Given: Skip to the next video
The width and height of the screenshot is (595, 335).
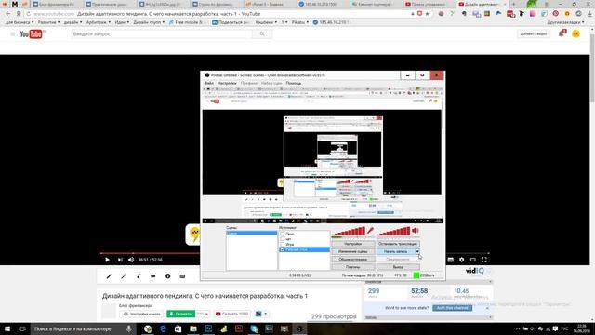Looking at the screenshot, I should 120,260.
